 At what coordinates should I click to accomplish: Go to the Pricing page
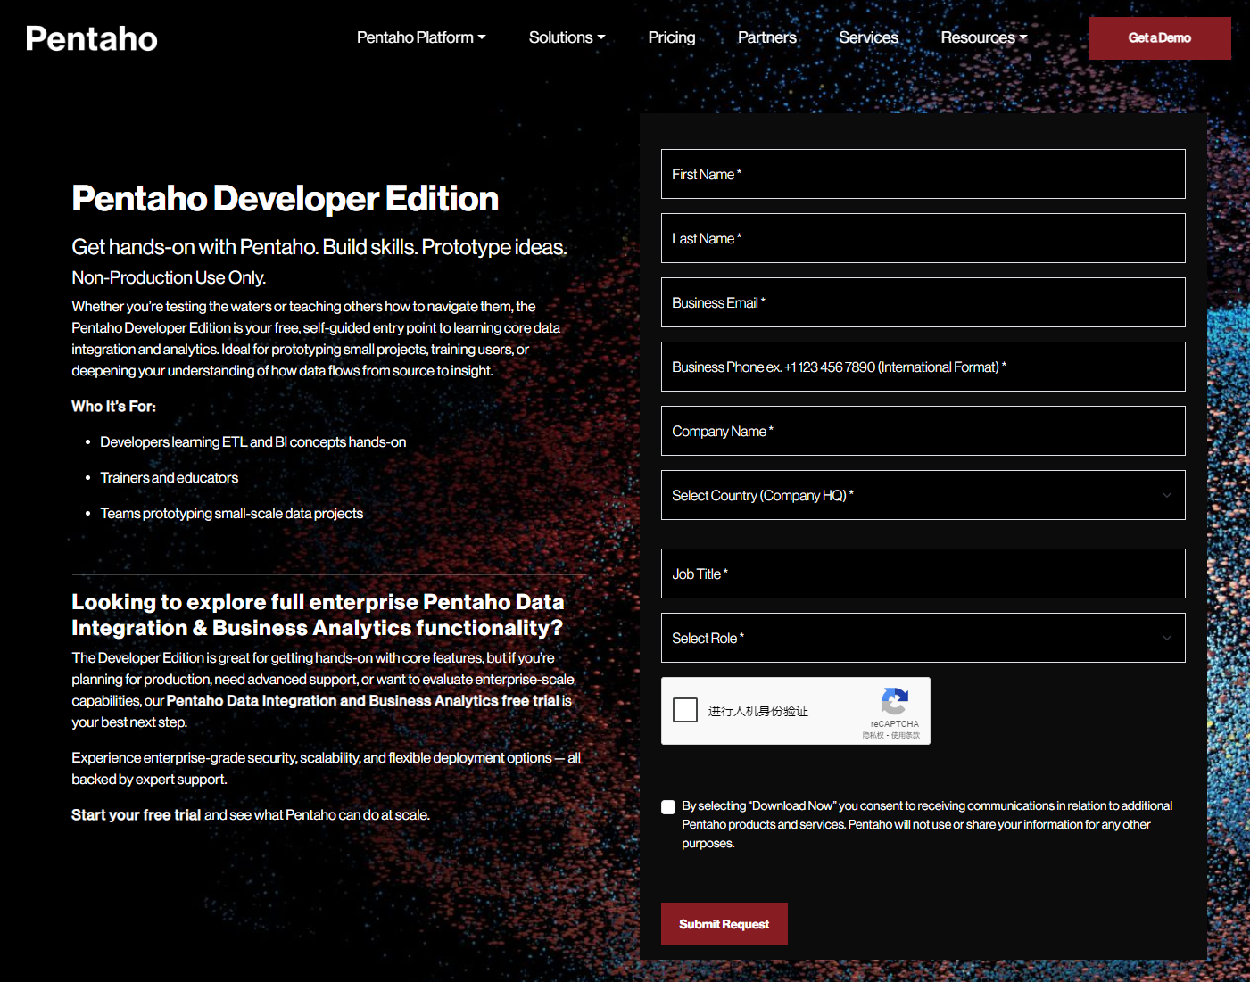(672, 37)
